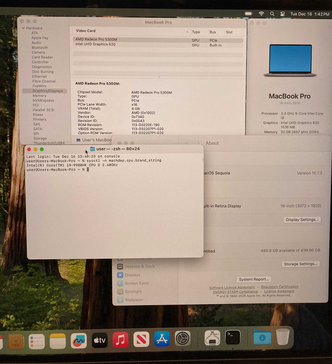The height and width of the screenshot is (364, 332).
Task: Select Memory in the Hardware list
Action: [x=39, y=96]
